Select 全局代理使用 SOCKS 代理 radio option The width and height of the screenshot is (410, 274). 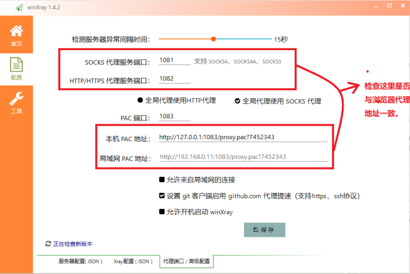(x=238, y=101)
